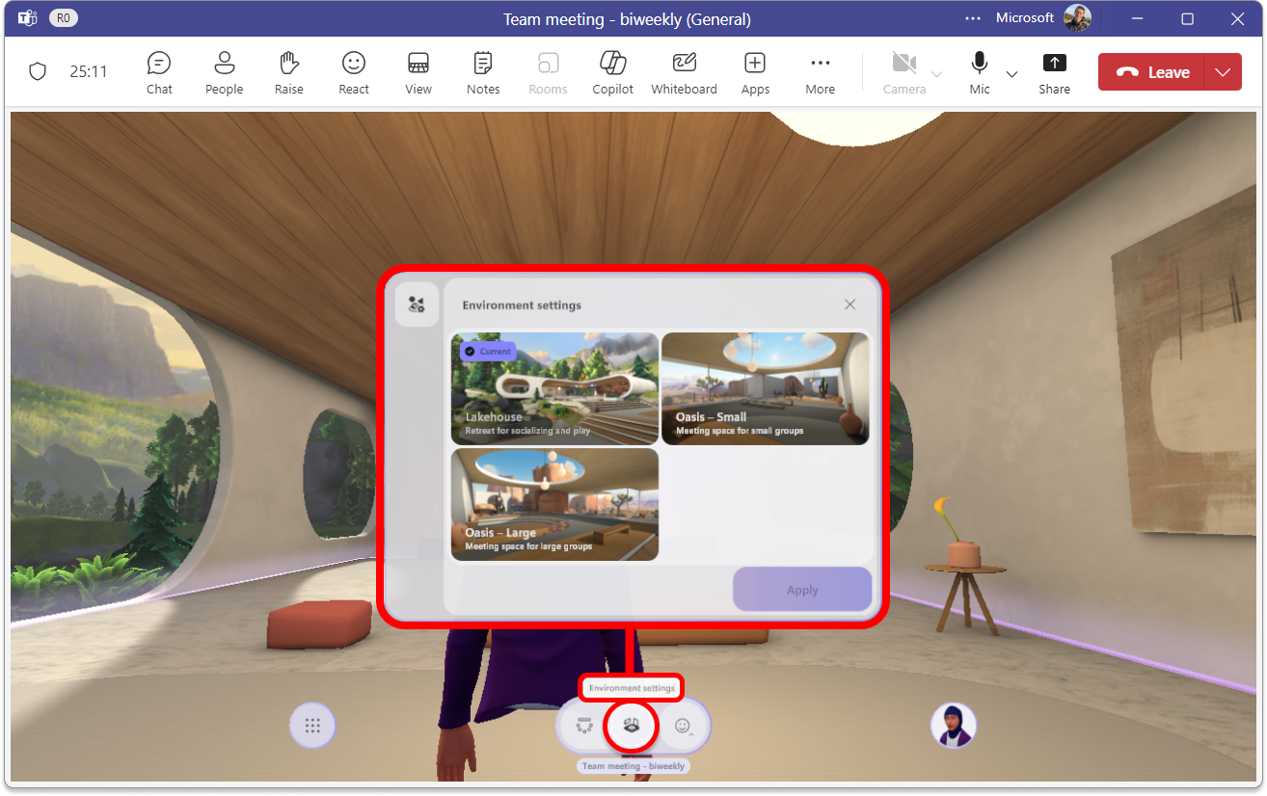This screenshot has width=1267, height=796.
Task: Open the Whiteboard
Action: (684, 71)
